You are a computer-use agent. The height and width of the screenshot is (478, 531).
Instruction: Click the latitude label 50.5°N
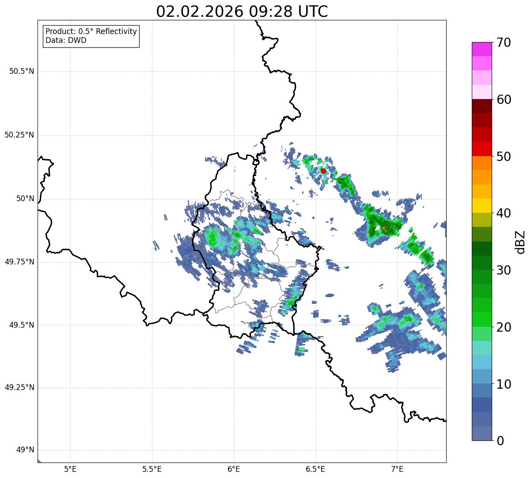pyautogui.click(x=22, y=71)
